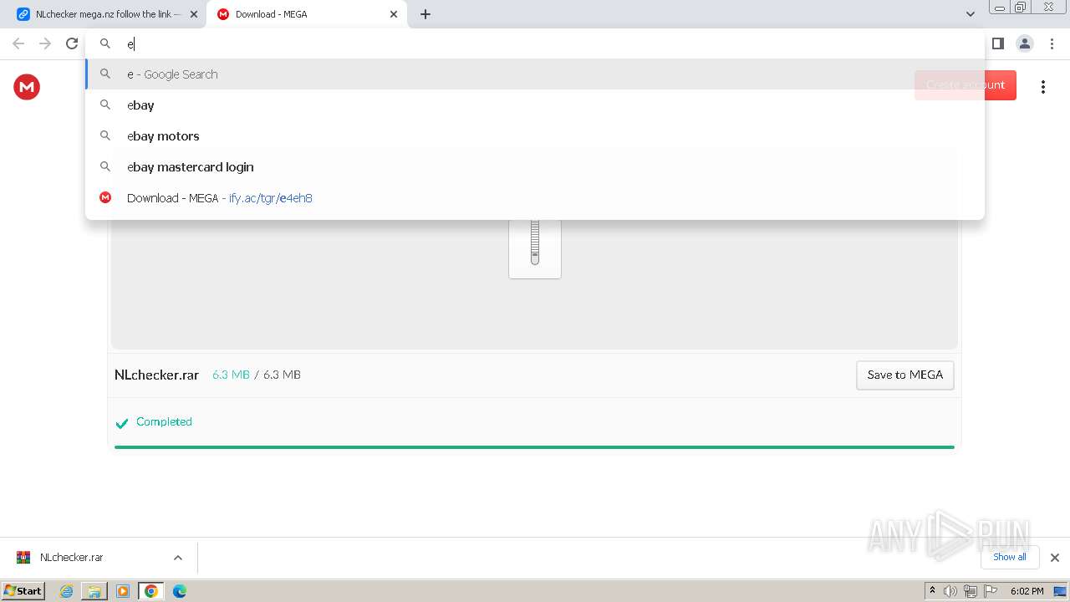Open Download - MEGA ify.ac suggestion
This screenshot has height=602, width=1070.
pos(535,197)
